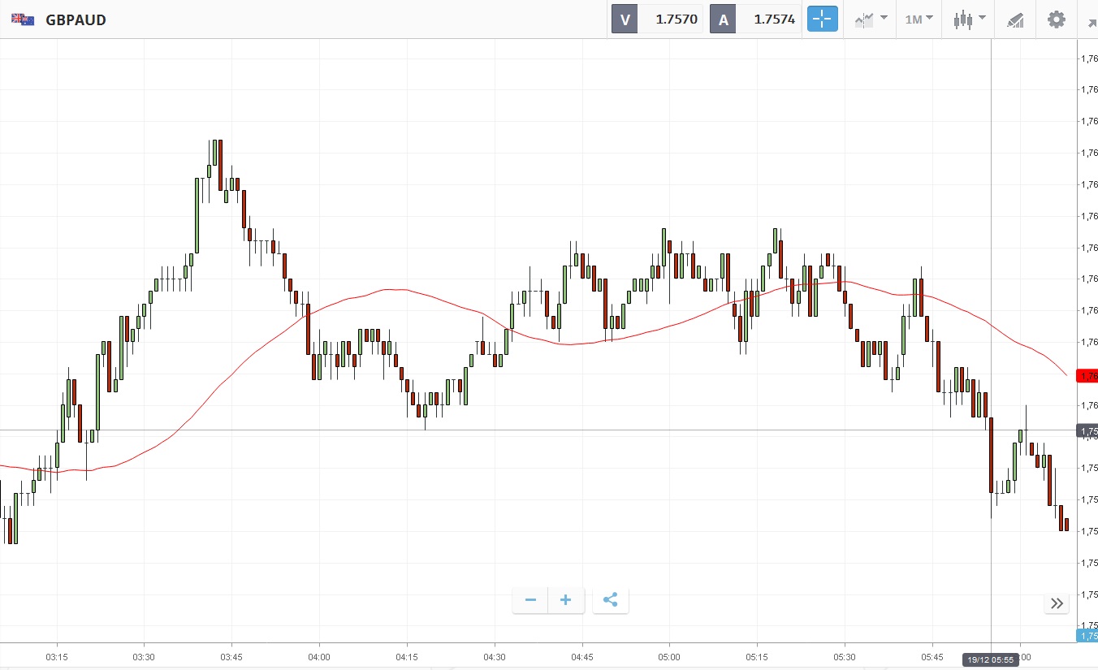Click the gray crosshair price label on the price axis

[1087, 430]
